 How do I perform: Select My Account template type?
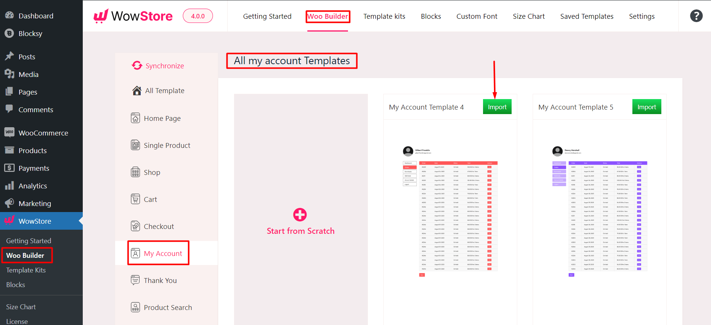pyautogui.click(x=163, y=253)
